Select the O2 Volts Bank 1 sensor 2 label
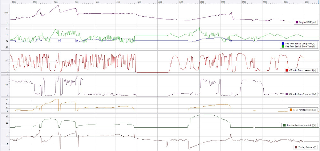The height and width of the screenshot is (151, 320). [x=303, y=94]
